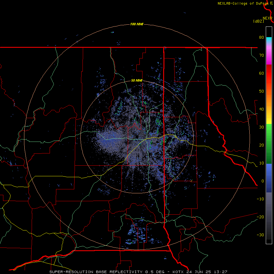Click the cyan segment atop the color bar
Viewport: 274px width, 274px height.
click(269, 40)
